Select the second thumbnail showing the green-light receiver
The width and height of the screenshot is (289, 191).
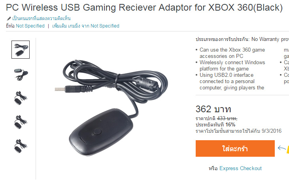pos(21,74)
